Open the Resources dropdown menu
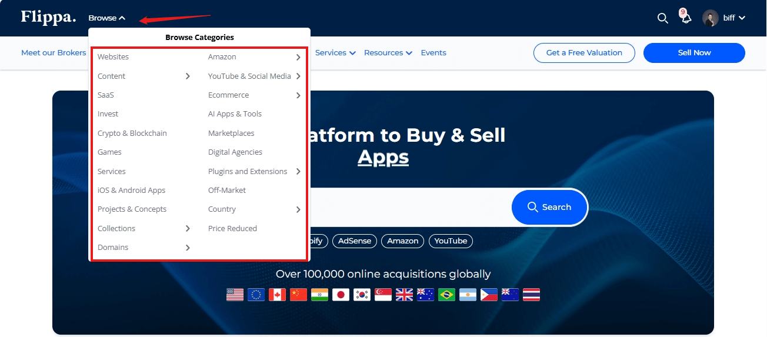This screenshot has height=337, width=767. 388,53
